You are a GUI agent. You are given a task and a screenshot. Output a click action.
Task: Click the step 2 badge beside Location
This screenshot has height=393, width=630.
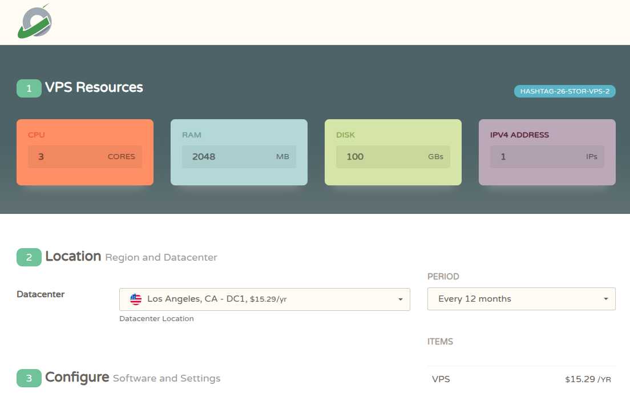point(29,257)
